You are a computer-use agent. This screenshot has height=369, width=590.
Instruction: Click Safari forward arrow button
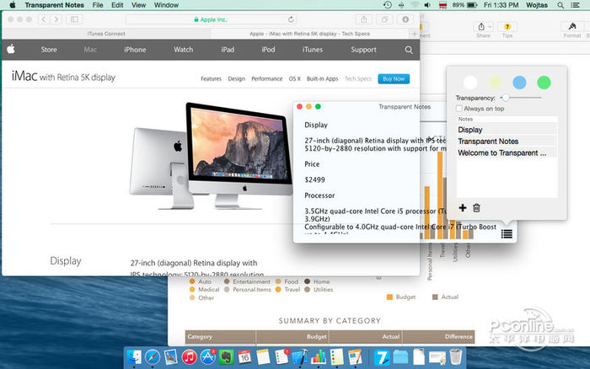(x=56, y=19)
